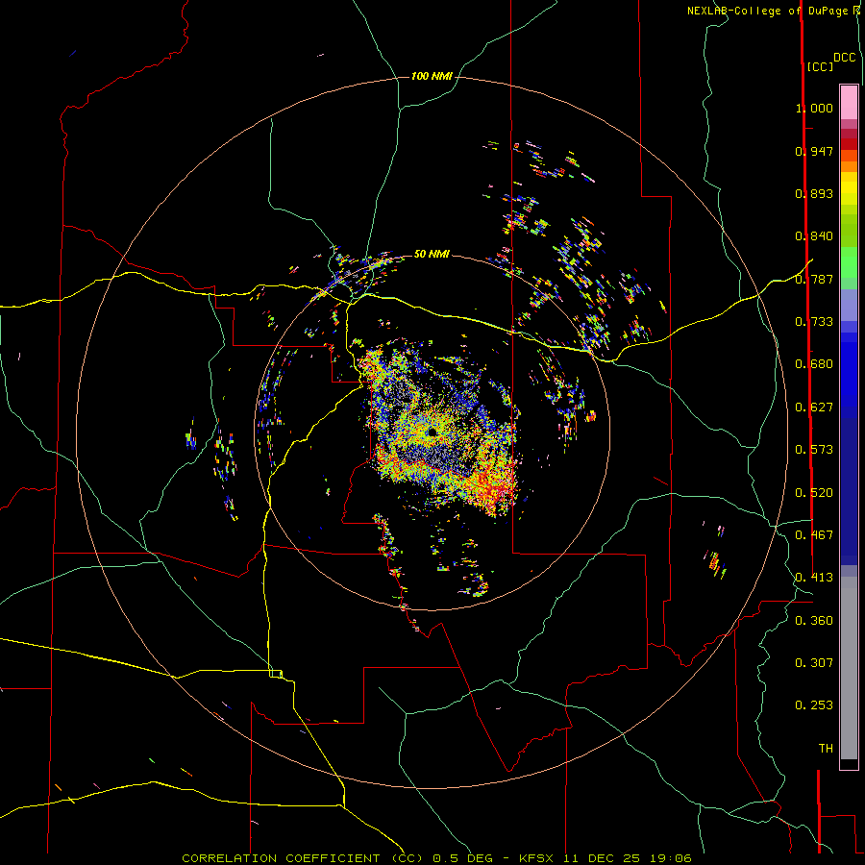The image size is (865, 865).
Task: Select the 0.733 scale value
Action: click(x=814, y=322)
